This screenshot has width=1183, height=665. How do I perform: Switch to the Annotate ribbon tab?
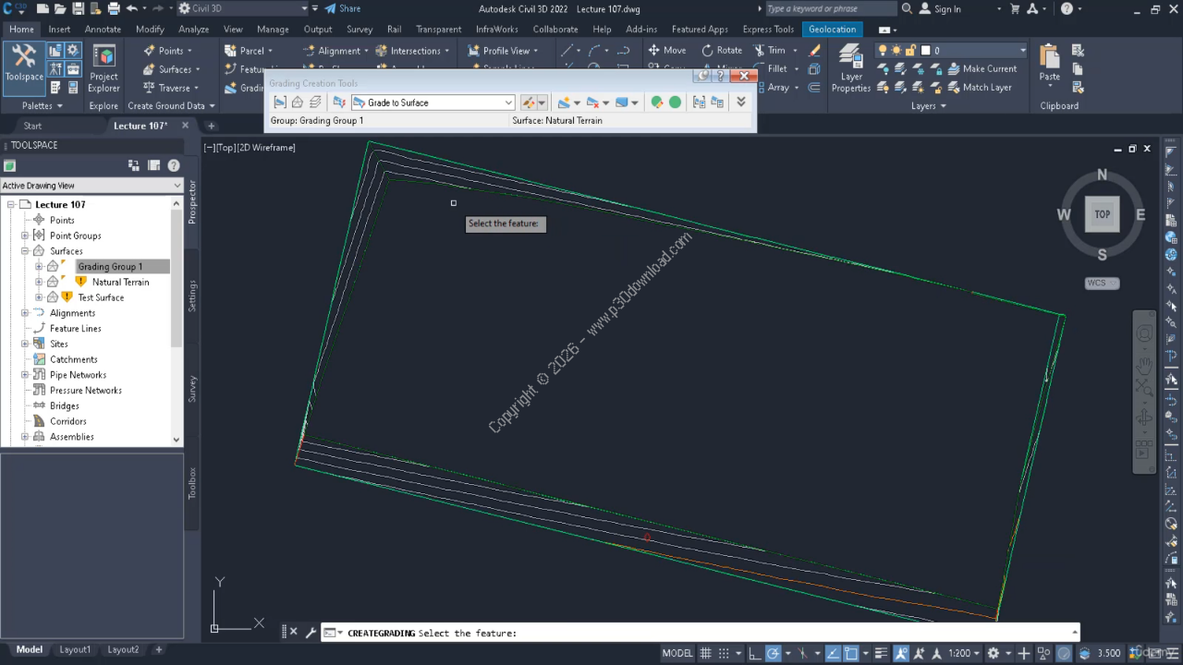(x=103, y=30)
